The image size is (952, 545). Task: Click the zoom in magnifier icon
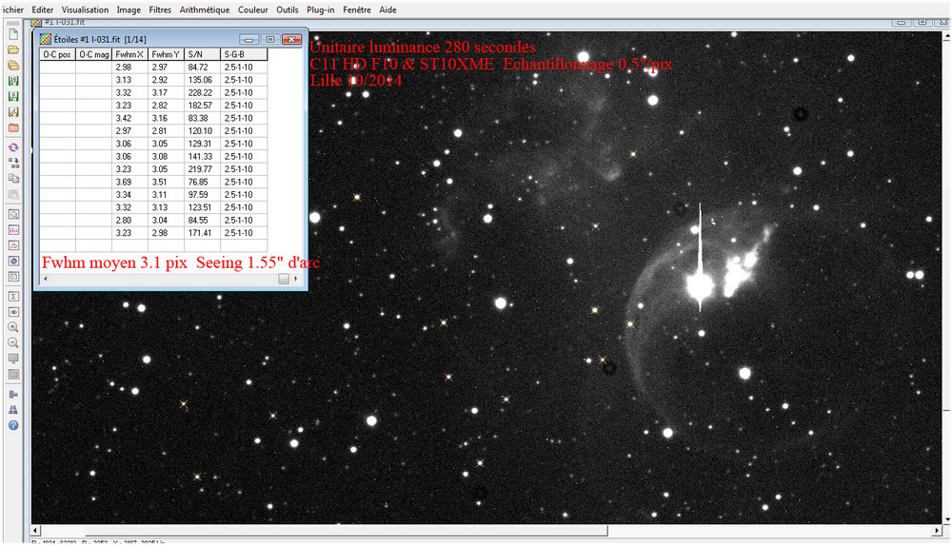[x=13, y=327]
